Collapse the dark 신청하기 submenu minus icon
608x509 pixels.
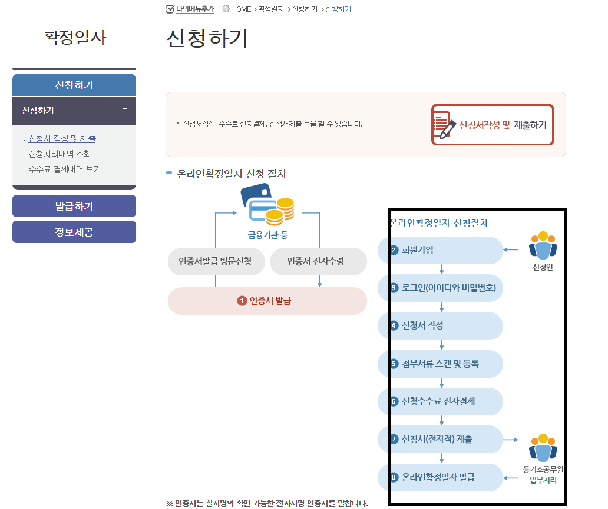125,108
